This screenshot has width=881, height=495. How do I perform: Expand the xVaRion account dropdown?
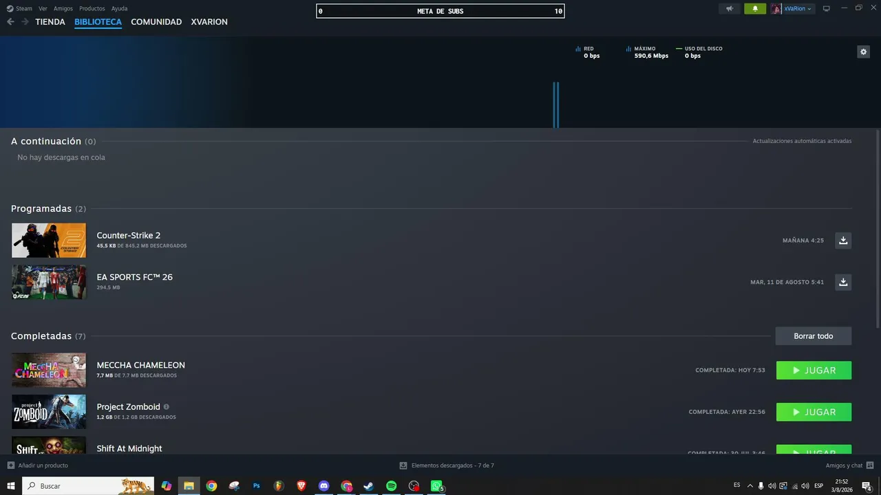pos(793,9)
